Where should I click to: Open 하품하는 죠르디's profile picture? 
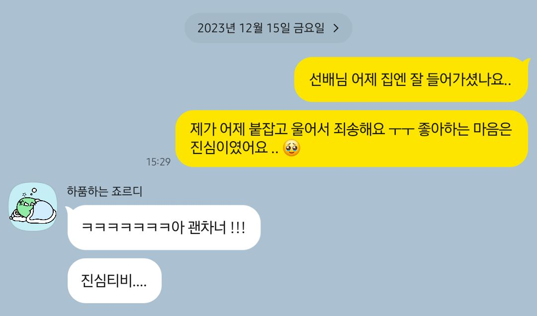tap(33, 207)
